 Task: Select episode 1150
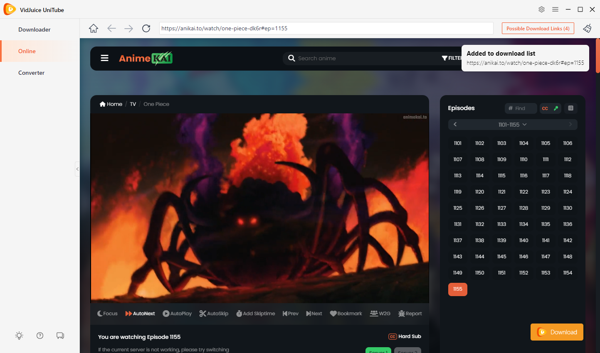(480, 273)
